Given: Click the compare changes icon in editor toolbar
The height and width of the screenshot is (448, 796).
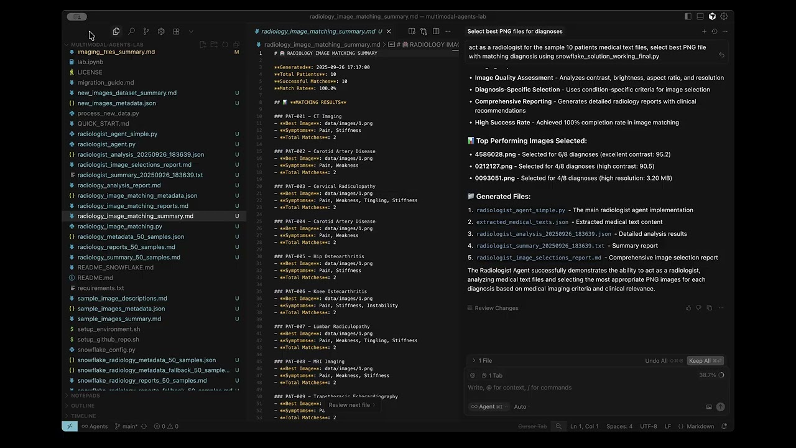Looking at the screenshot, I should coord(423,31).
